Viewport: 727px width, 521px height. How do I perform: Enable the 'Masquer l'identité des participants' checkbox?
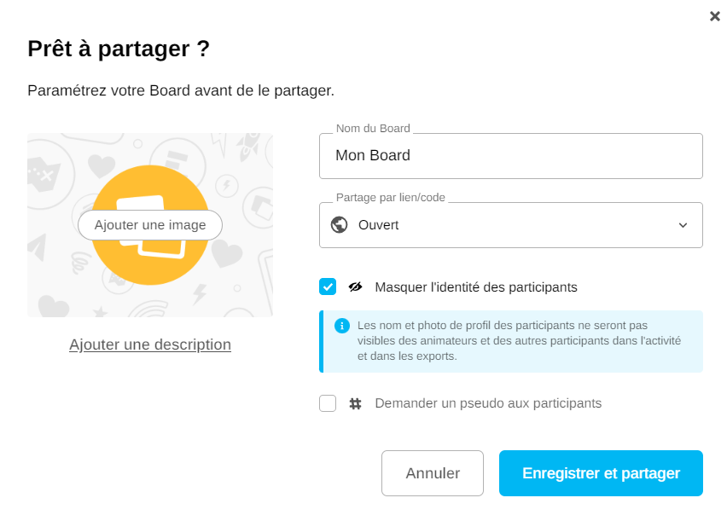328,287
